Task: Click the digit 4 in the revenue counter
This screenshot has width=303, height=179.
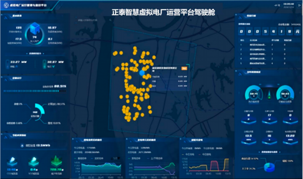Action: [x=273, y=31]
